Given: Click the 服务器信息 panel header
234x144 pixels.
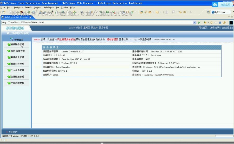Looking at the screenshot, I should (132, 47).
